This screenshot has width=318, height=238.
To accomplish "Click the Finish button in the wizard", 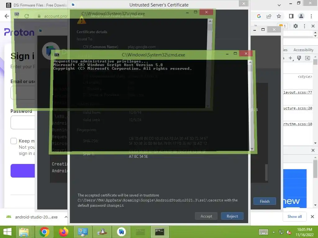I will [265, 201].
